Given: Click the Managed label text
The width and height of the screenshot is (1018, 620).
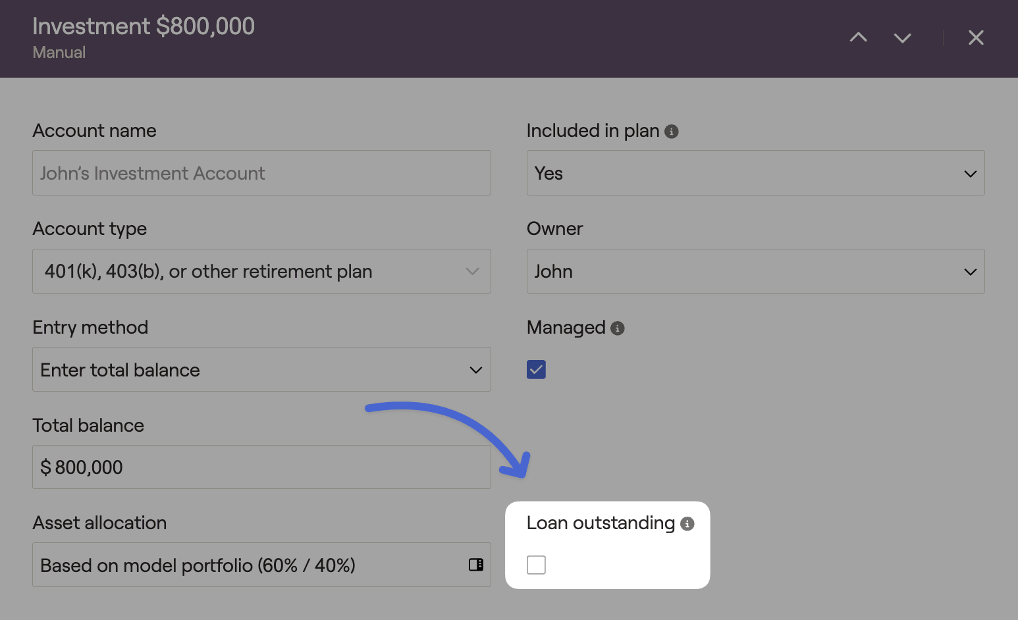Looking at the screenshot, I should [566, 328].
